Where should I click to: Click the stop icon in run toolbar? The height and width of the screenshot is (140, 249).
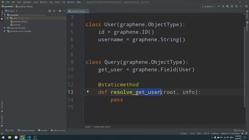(241, 6)
